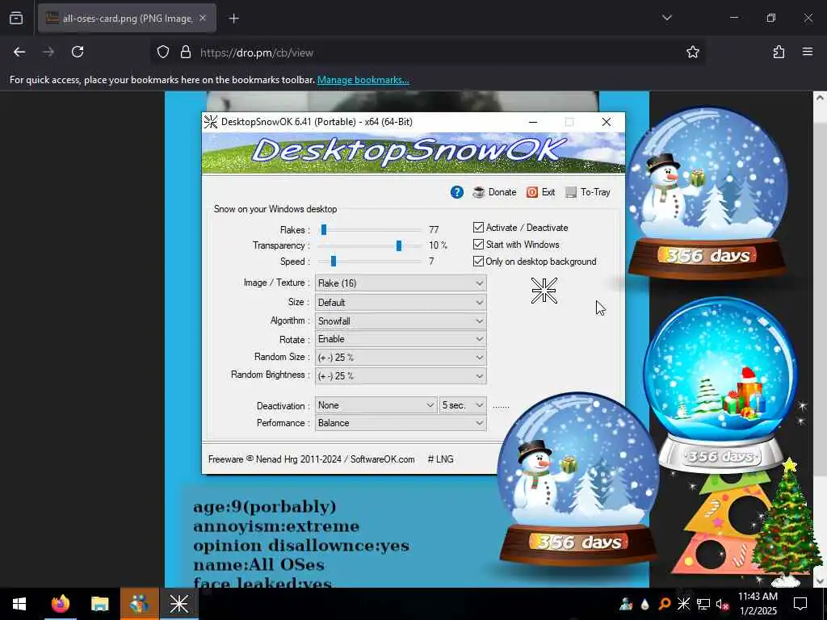The height and width of the screenshot is (620, 827).
Task: Click the forward navigation arrow
Action: point(48,52)
